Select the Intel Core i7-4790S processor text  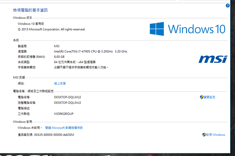click(x=90, y=52)
